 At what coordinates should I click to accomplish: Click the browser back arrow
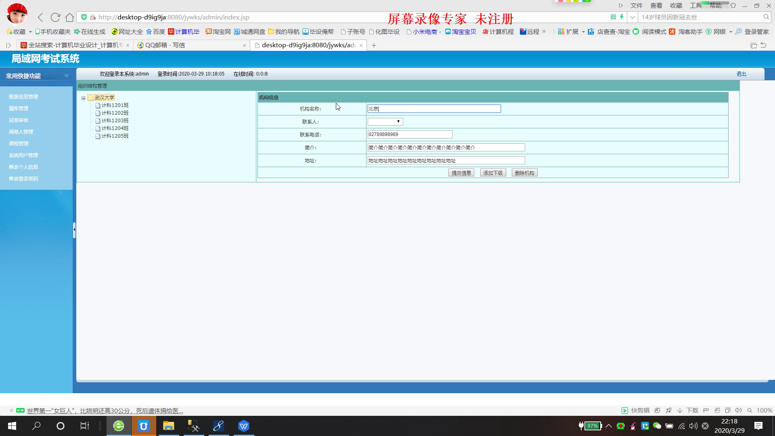coord(40,17)
